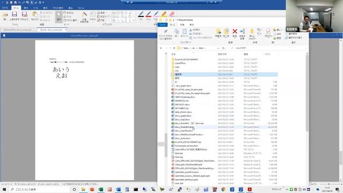Click the Rename icon in Explorer ribbon
Viewport: 343px width, 193px height.
pos(242,32)
